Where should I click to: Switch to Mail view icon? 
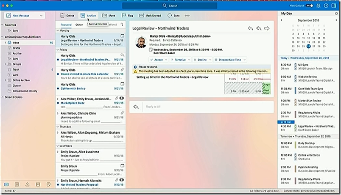(x=6, y=184)
